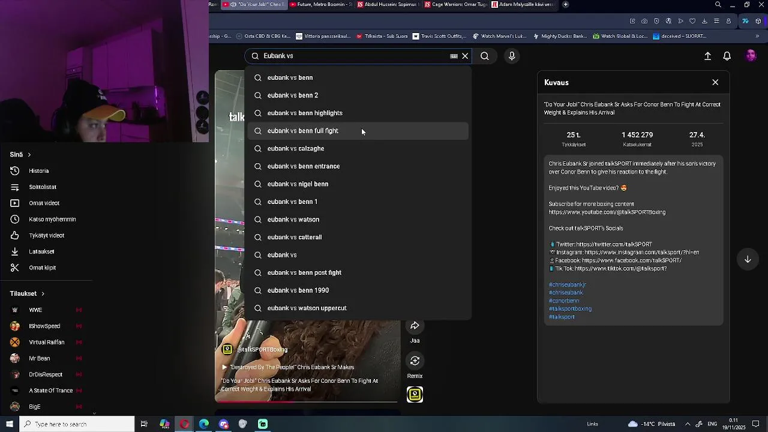
Task: Open the talkSPORTBoxing YouTube link in description
Action: (607, 212)
